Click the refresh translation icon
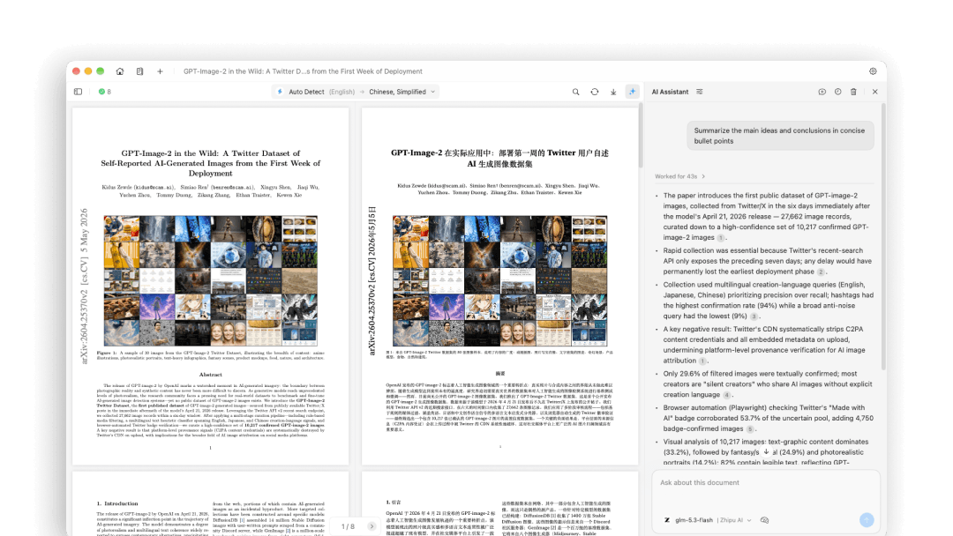The height and width of the screenshot is (536, 953). click(x=595, y=92)
